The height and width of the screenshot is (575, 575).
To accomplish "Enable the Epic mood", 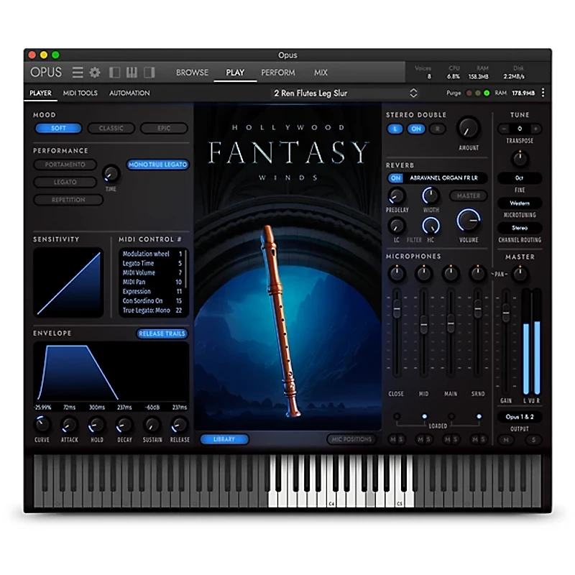I will pos(164,128).
